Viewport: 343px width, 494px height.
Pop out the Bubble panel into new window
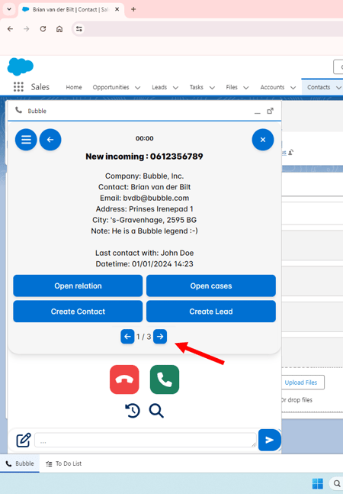pos(270,111)
